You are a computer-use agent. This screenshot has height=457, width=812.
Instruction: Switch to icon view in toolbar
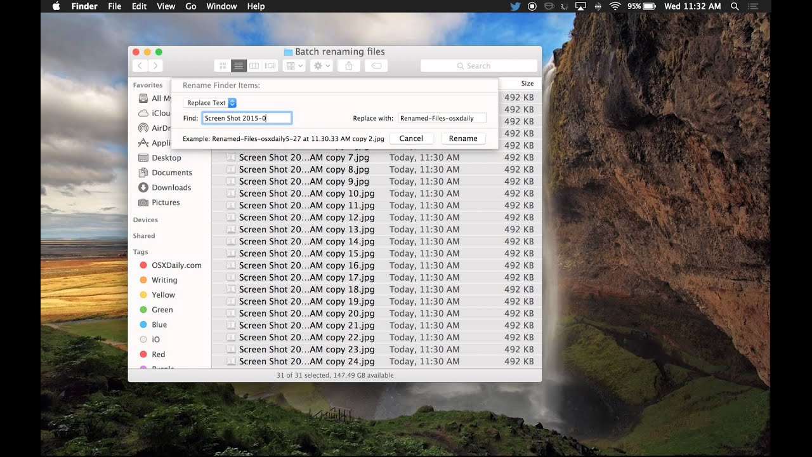pyautogui.click(x=223, y=65)
